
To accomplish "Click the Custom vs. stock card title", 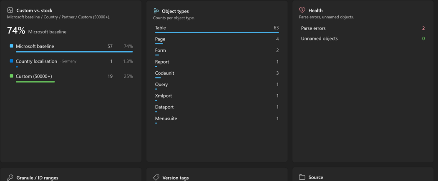I will click(x=34, y=10).
